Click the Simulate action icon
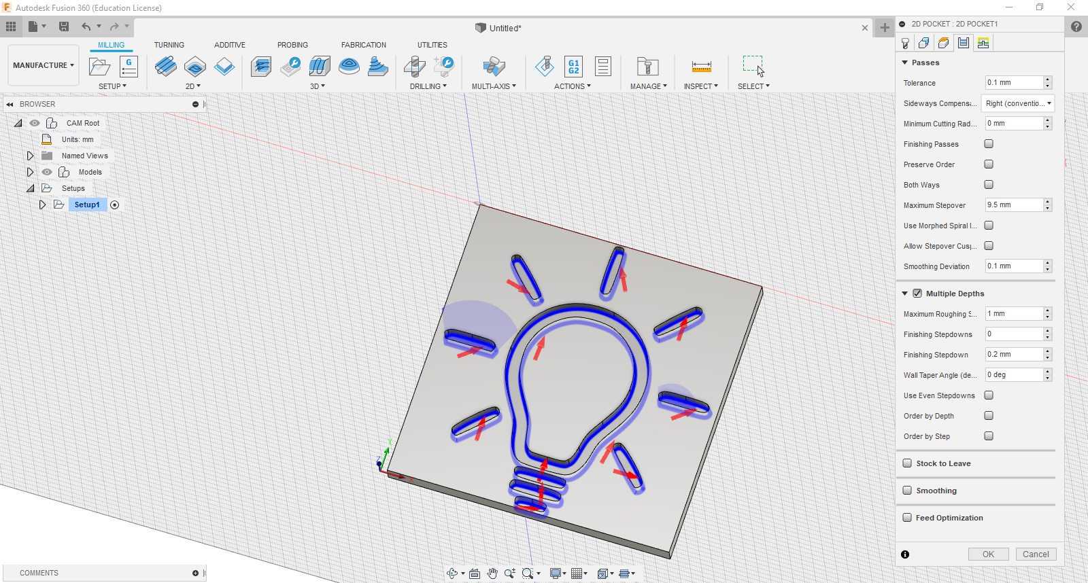Image resolution: width=1088 pixels, height=583 pixels. pyautogui.click(x=545, y=67)
